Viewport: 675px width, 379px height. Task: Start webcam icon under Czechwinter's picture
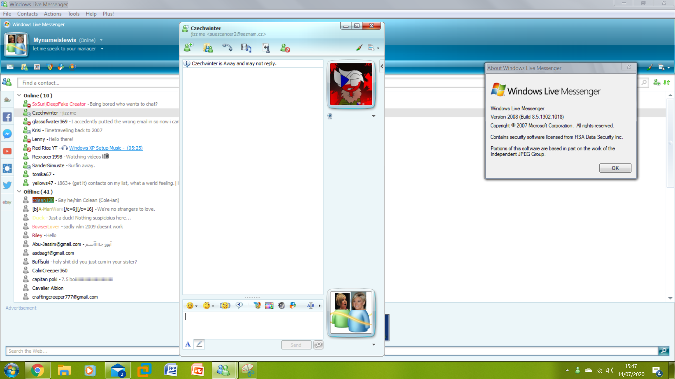point(330,116)
